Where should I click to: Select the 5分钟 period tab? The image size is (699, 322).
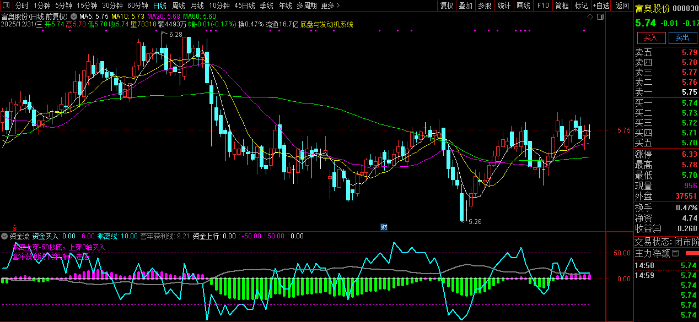pos(63,6)
